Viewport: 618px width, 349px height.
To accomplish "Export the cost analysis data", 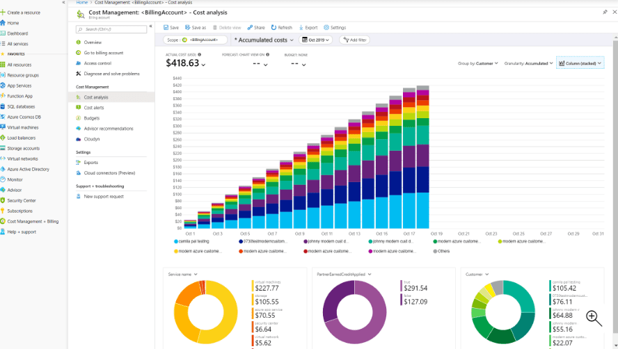I will (308, 28).
